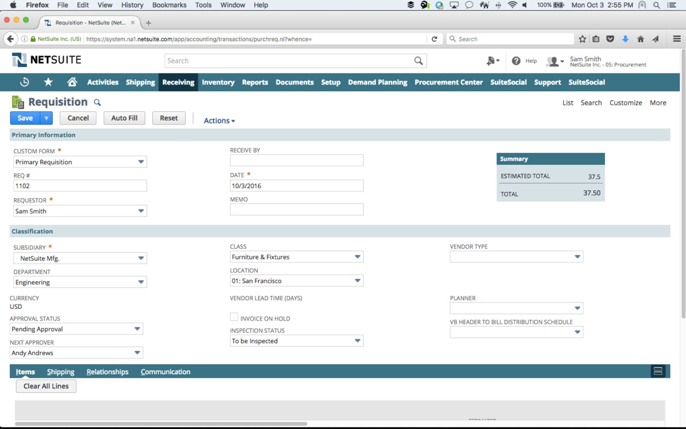The width and height of the screenshot is (686, 429).
Task: Click the Cancel button
Action: tap(78, 118)
